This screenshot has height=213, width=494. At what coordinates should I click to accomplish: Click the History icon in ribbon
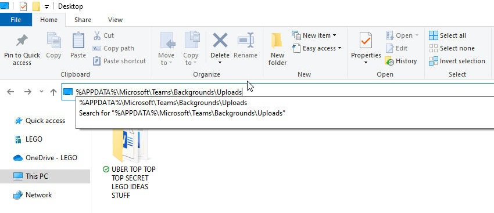click(390, 61)
